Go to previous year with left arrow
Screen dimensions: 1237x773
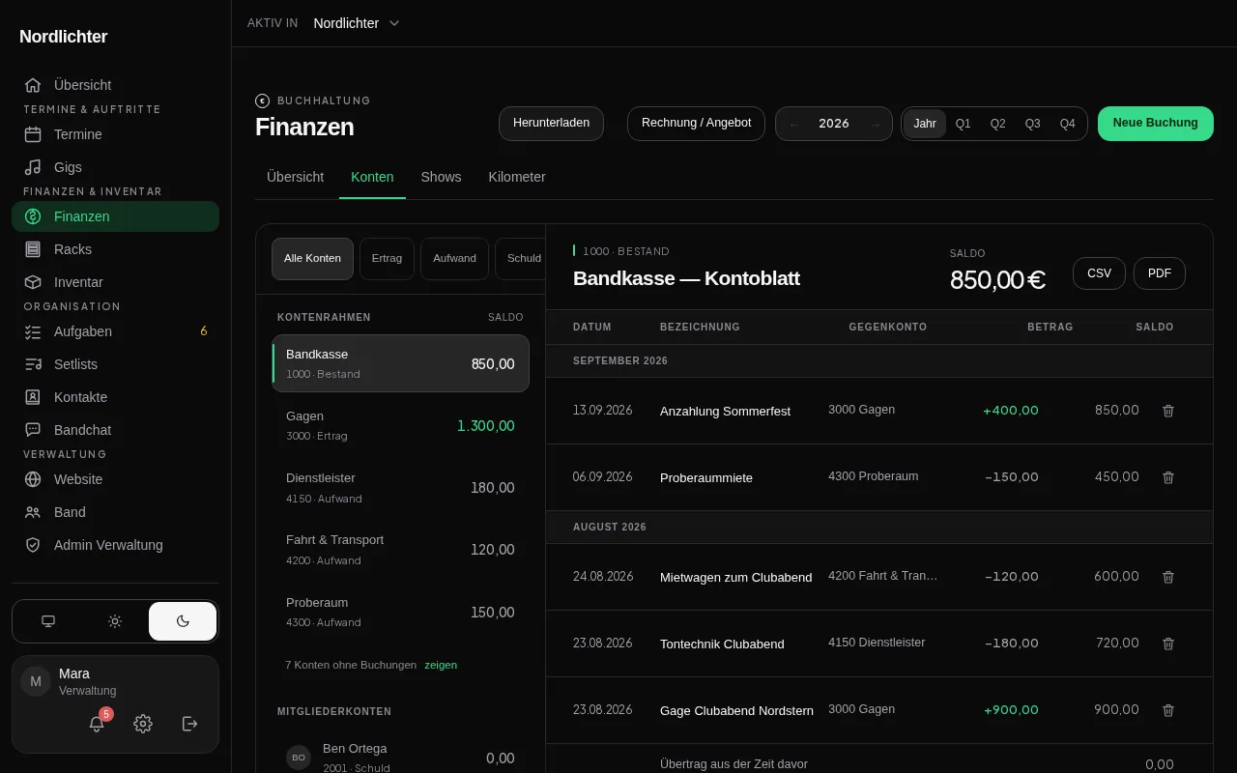point(794,124)
